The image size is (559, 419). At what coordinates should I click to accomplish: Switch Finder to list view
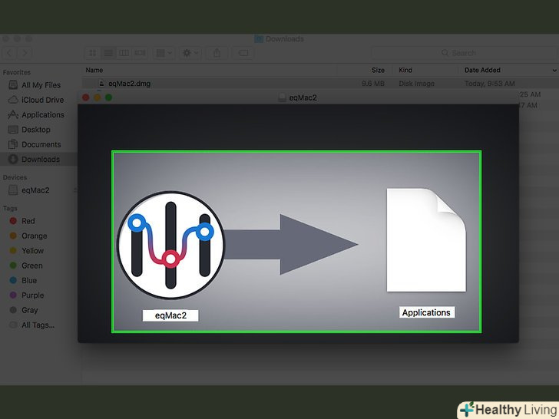click(x=108, y=53)
